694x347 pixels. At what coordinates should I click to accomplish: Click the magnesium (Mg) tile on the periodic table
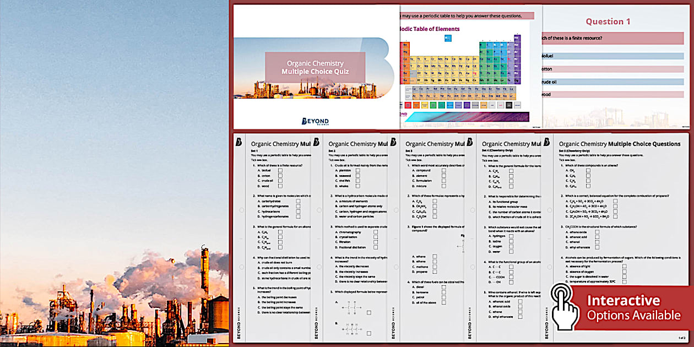pos(404,52)
